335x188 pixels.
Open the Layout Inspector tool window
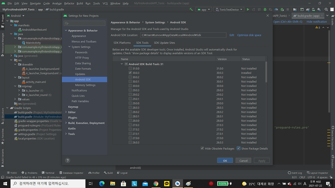pyautogui.click(x=317, y=173)
